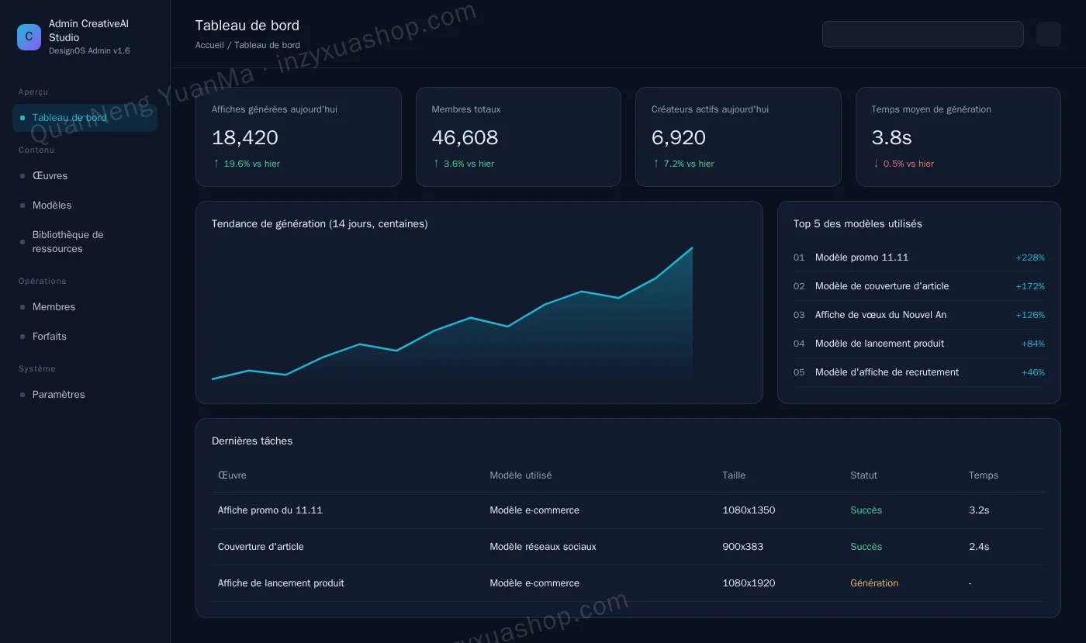This screenshot has height=643, width=1086.
Task: Open the Membres totaux card
Action: coord(518,137)
